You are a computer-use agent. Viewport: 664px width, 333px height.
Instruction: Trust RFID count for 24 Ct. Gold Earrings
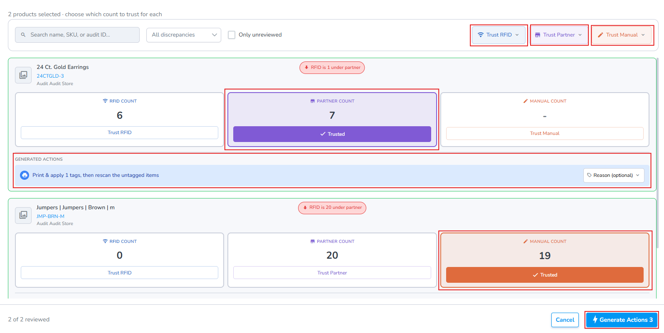[x=120, y=132]
